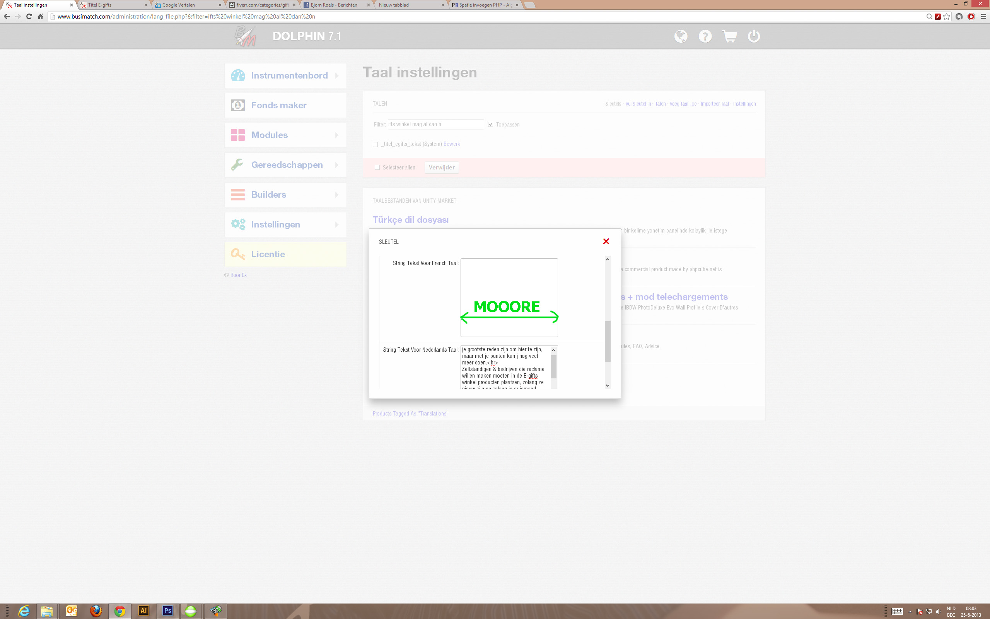This screenshot has height=619, width=990.
Task: Click the Gereedschappen wrench icon
Action: point(237,164)
